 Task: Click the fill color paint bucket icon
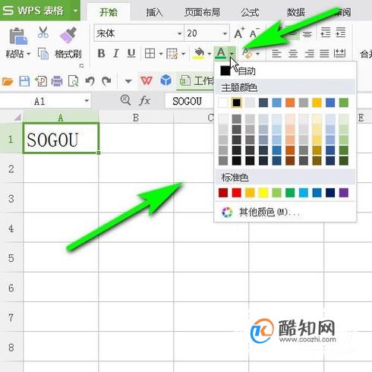tap(199, 53)
